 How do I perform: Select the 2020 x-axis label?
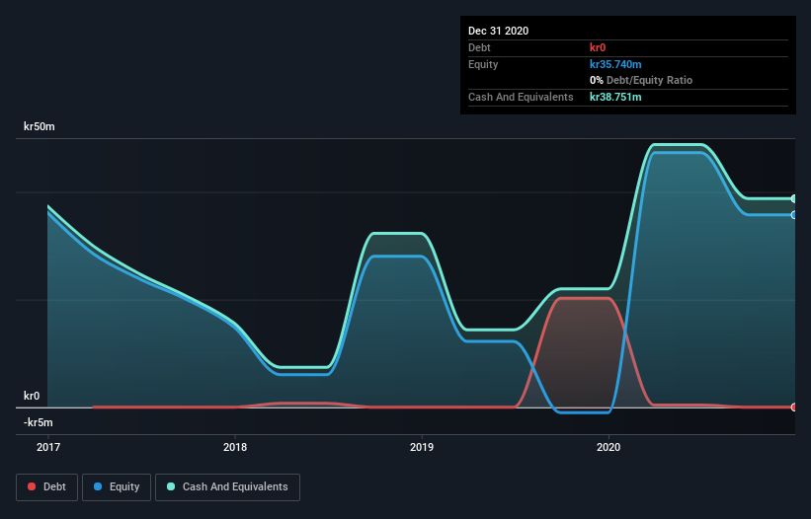(x=608, y=447)
